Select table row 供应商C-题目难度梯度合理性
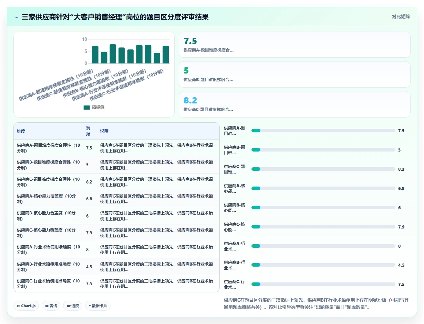Viewport: 424px width, 324px height. click(x=116, y=182)
